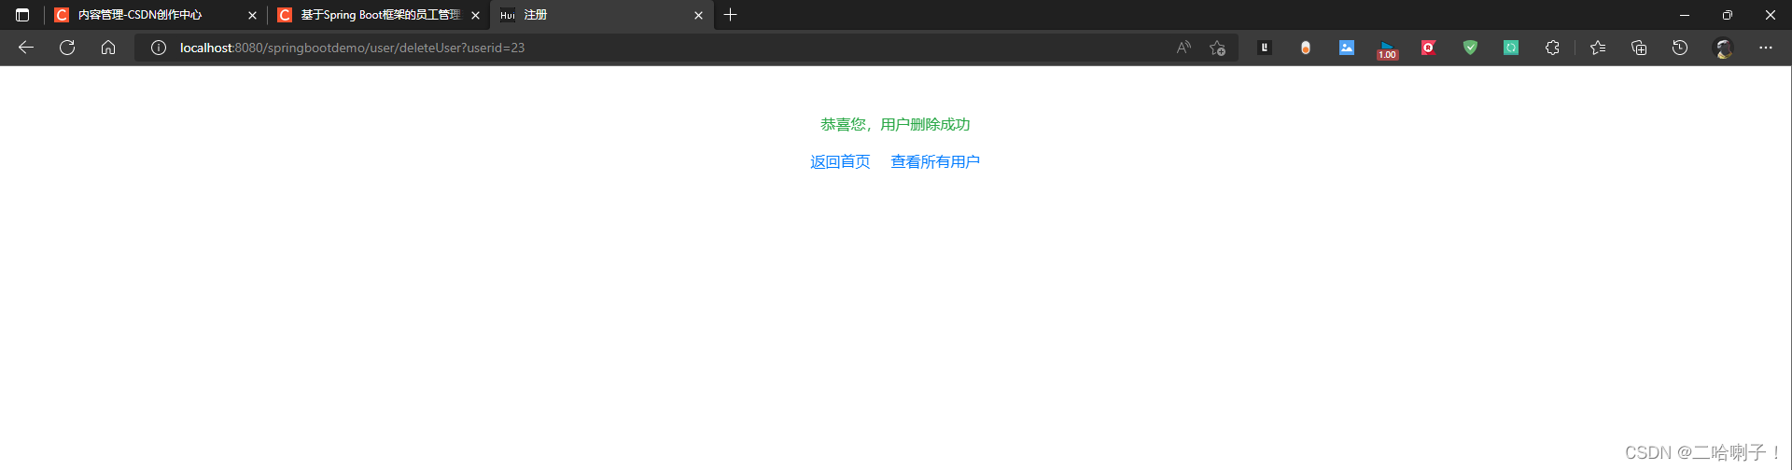Viewport: 1792px width, 470px height.
Task: Open the blue picture extension icon
Action: coord(1347,48)
